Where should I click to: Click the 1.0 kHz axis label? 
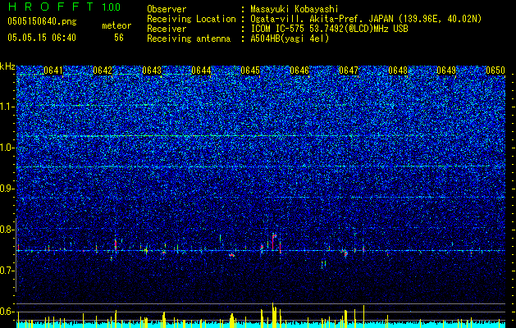7,148
